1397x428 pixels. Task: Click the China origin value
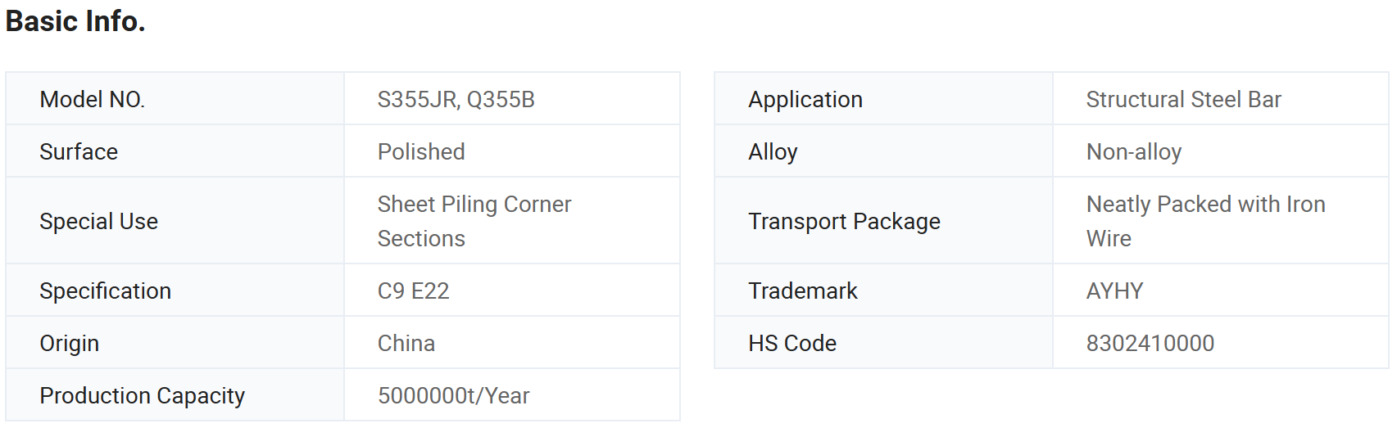click(x=406, y=344)
